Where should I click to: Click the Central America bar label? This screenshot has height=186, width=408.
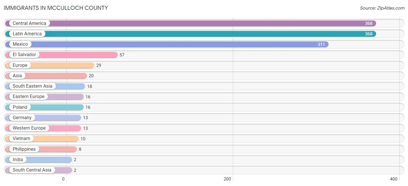point(29,23)
